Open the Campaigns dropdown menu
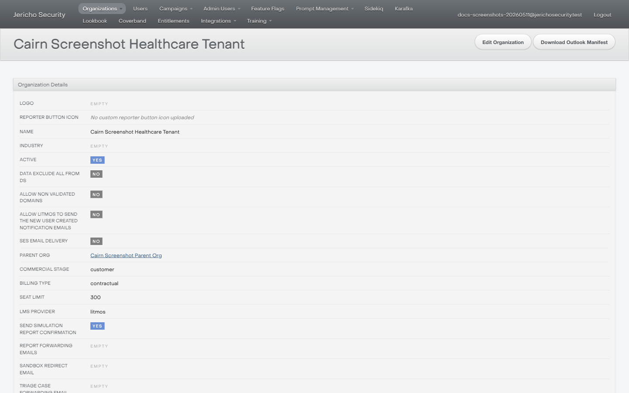Screen dimensions: 629x393 click(x=176, y=9)
